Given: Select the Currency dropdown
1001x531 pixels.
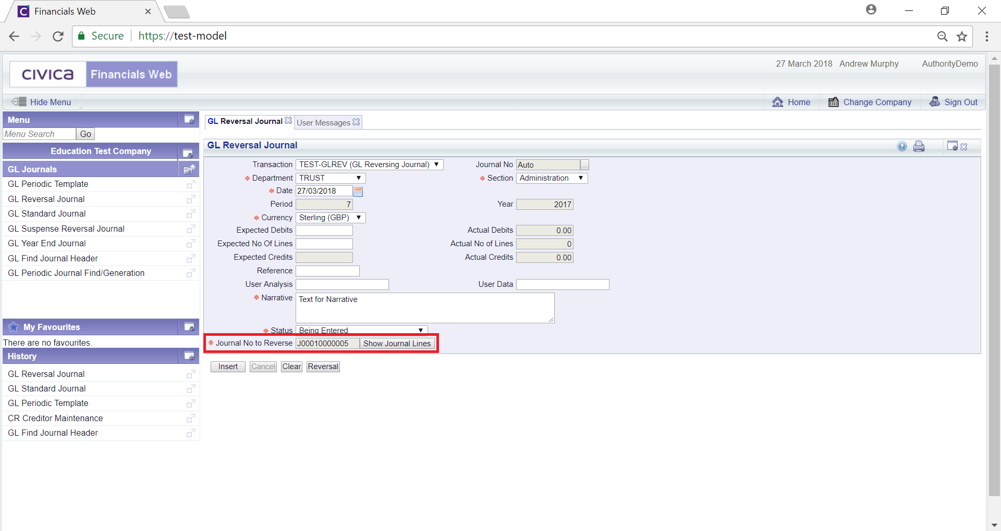Looking at the screenshot, I should [x=331, y=218].
